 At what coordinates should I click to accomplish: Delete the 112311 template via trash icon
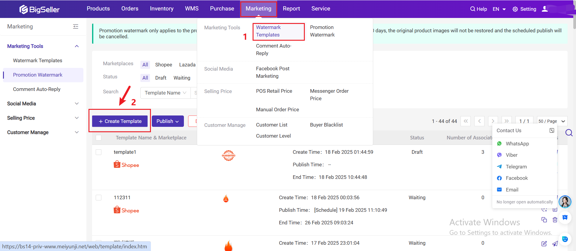[555, 220]
